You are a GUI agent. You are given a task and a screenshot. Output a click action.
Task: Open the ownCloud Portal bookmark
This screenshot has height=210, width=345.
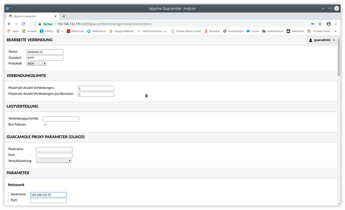click(x=152, y=31)
